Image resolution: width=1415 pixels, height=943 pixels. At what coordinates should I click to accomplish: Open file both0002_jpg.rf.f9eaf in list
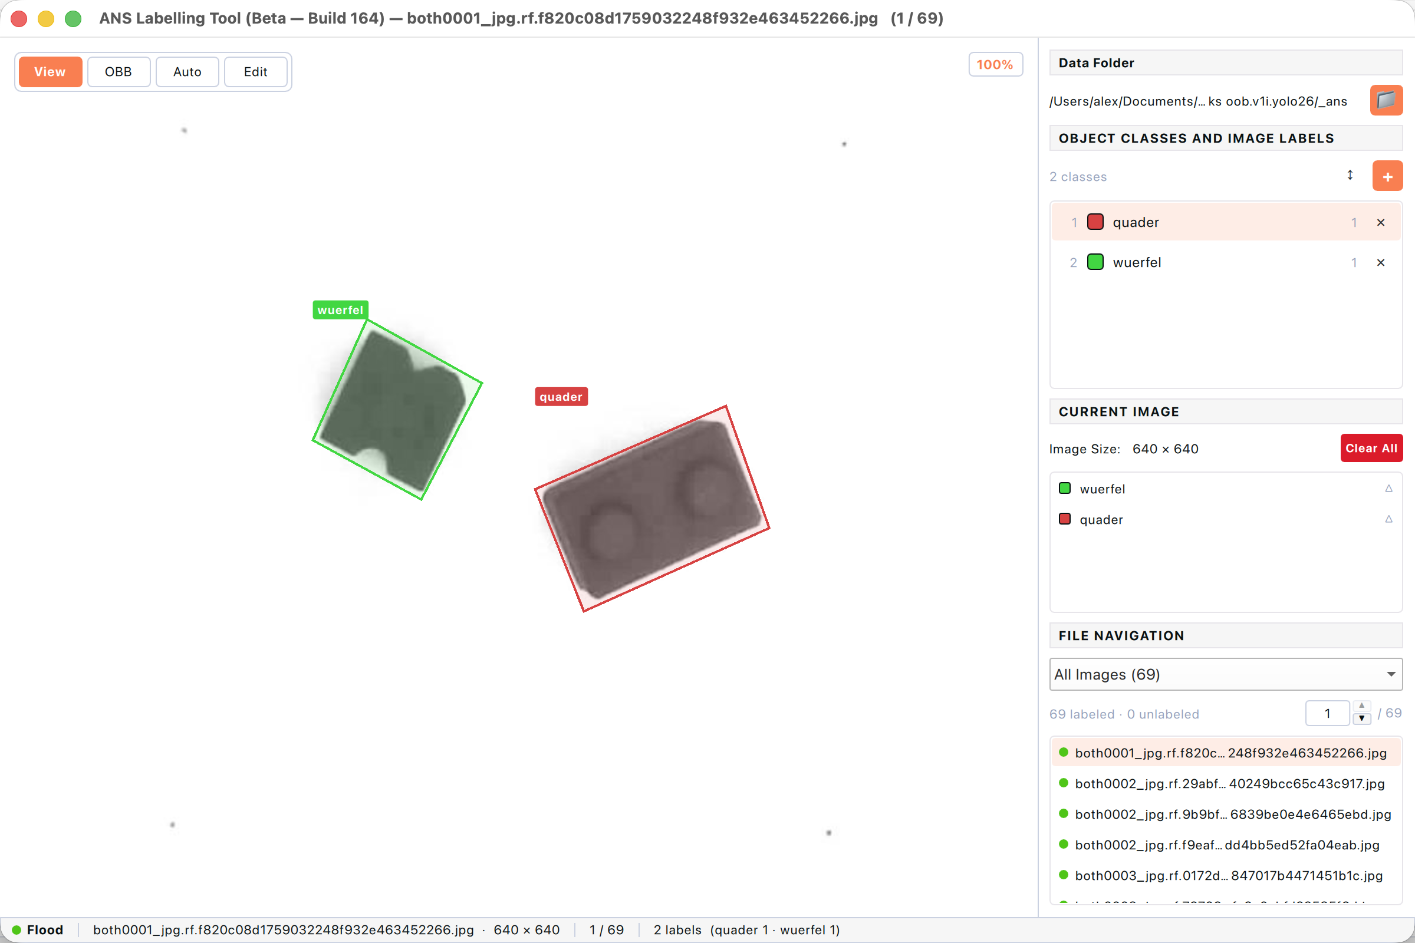point(1226,845)
